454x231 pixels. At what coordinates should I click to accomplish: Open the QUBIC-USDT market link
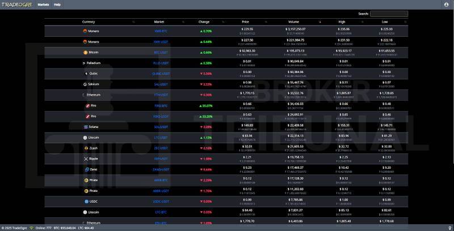(161, 74)
